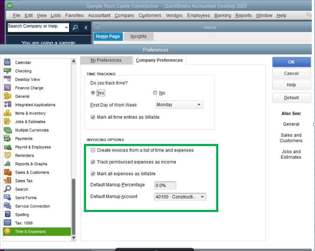Click the Service Connection icon
Screen dimensions: 315x251
coord(7,206)
